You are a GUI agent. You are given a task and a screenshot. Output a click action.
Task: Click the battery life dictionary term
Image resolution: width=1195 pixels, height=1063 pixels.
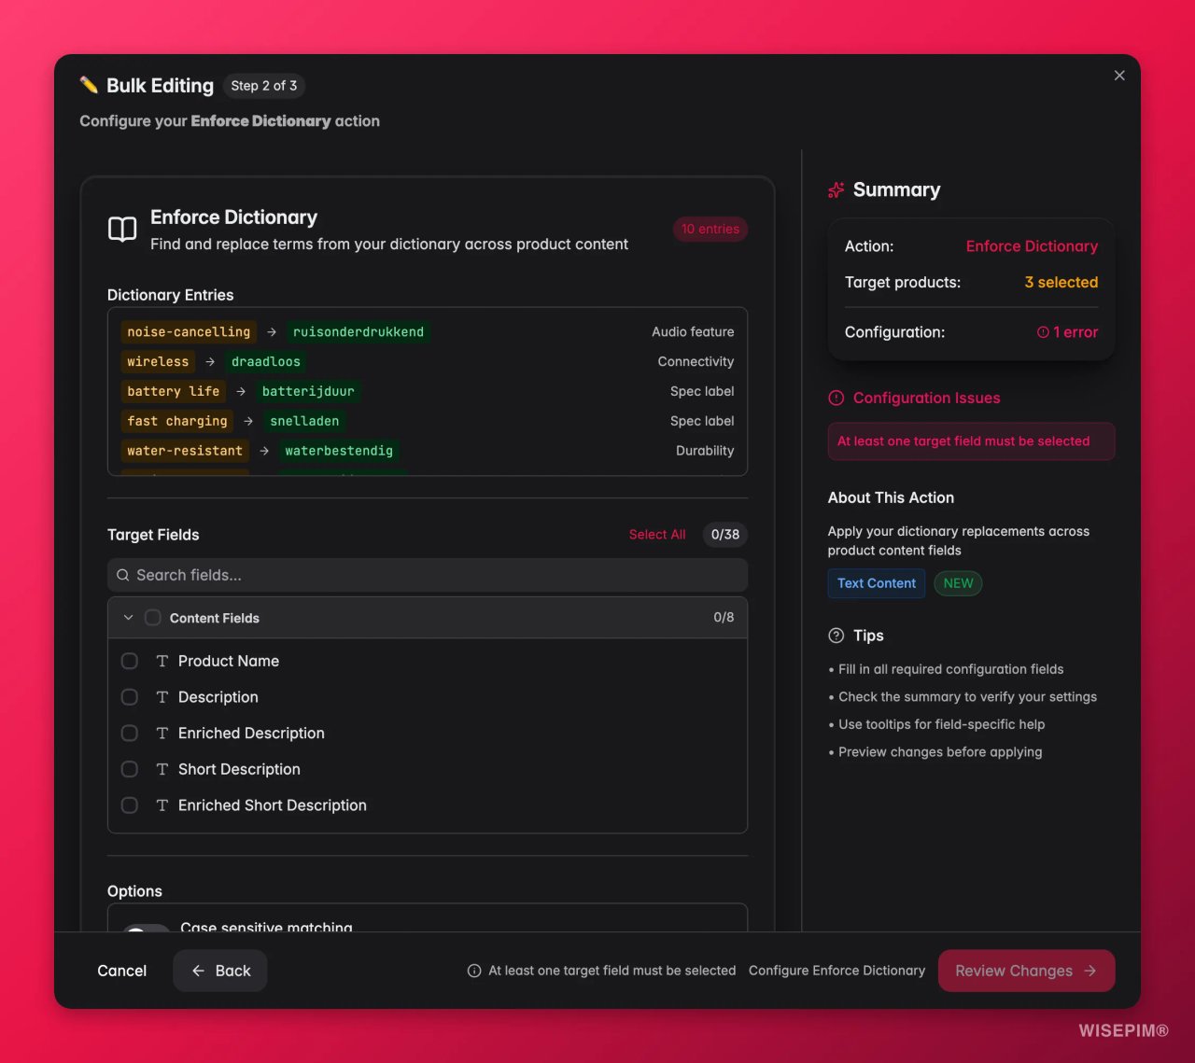pos(174,391)
